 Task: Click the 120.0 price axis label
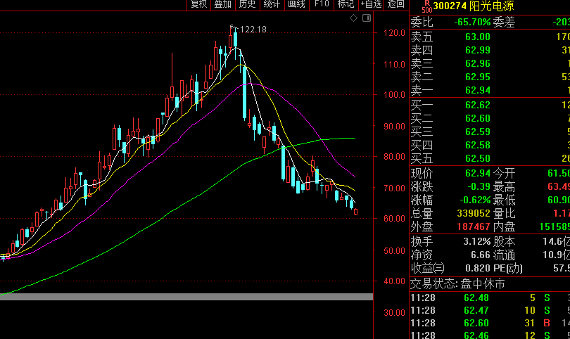point(394,33)
